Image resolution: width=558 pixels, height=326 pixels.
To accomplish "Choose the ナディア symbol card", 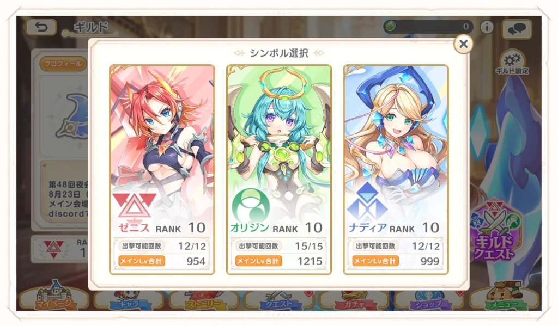I will coord(396,170).
